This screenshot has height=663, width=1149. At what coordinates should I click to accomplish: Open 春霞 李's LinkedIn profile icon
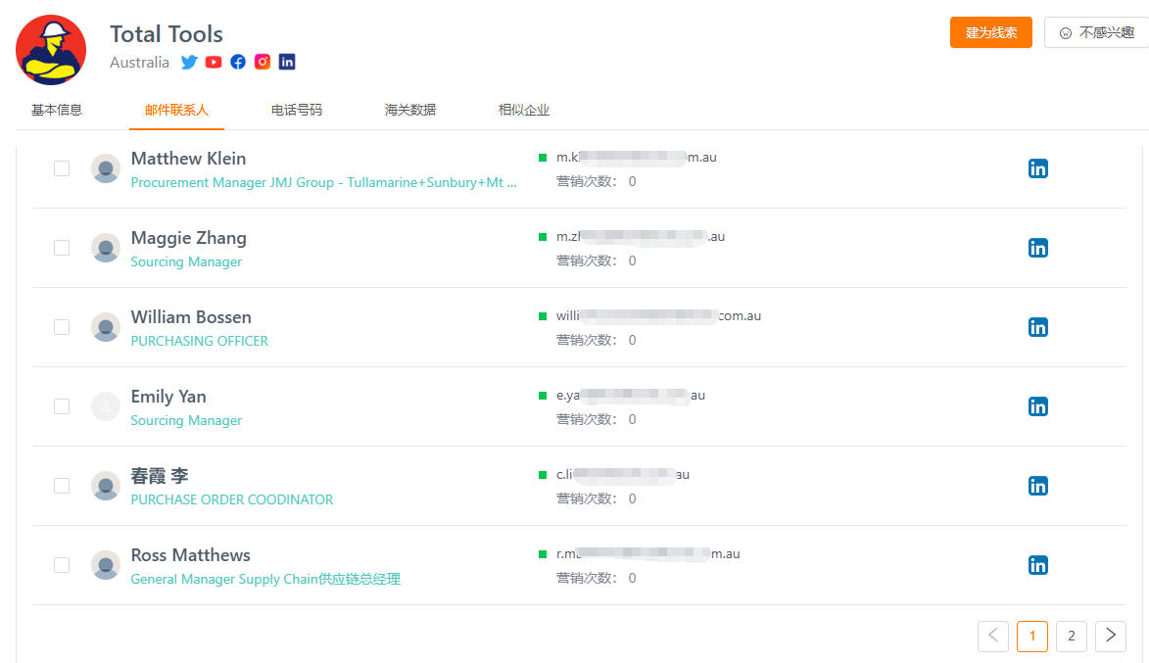1037,486
